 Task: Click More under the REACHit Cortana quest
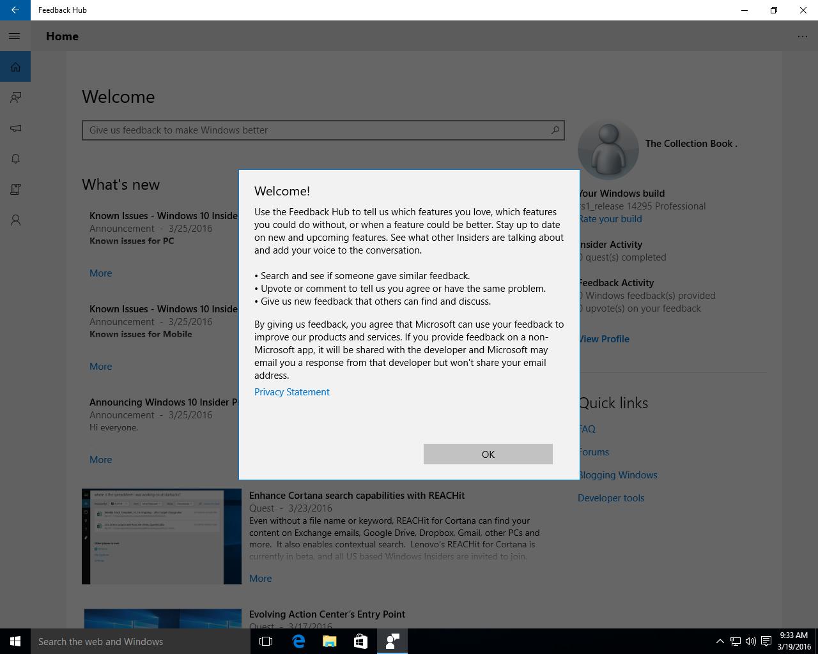(261, 579)
